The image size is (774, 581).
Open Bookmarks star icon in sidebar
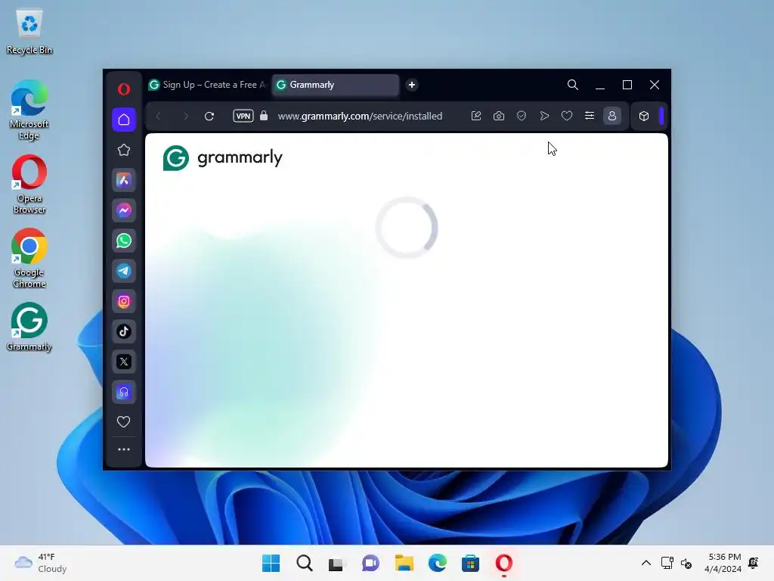(124, 150)
